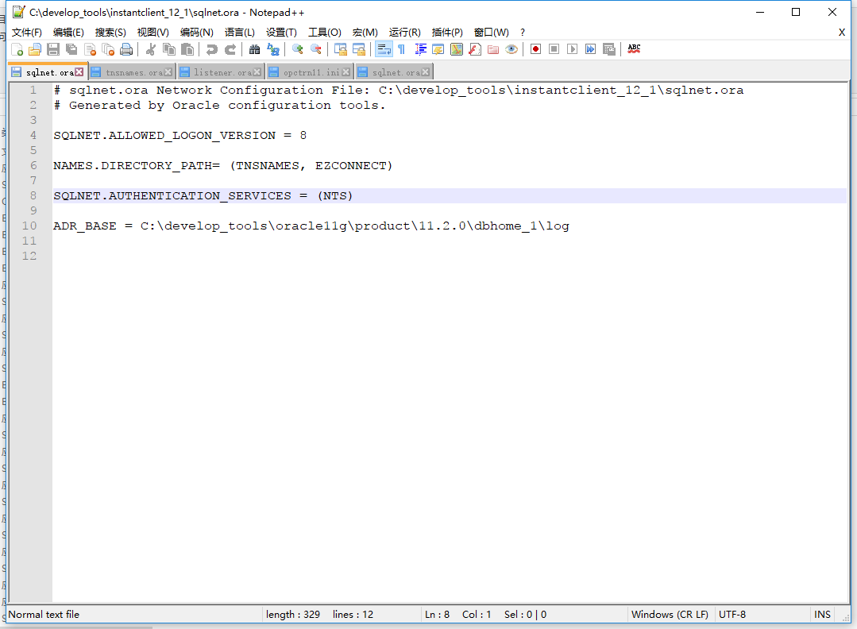Image resolution: width=857 pixels, height=629 pixels.
Task: Close the opctrnl1.ini tab
Action: (345, 71)
